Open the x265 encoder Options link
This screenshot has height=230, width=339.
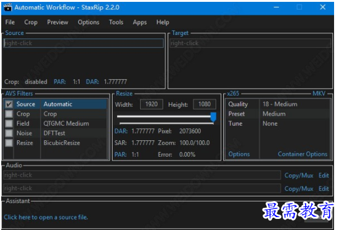(x=239, y=154)
